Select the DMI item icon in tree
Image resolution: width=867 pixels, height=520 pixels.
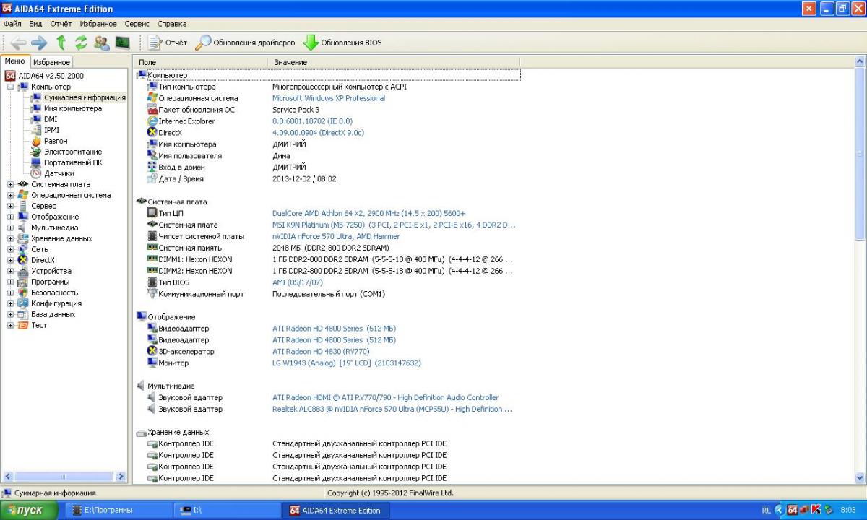36,119
